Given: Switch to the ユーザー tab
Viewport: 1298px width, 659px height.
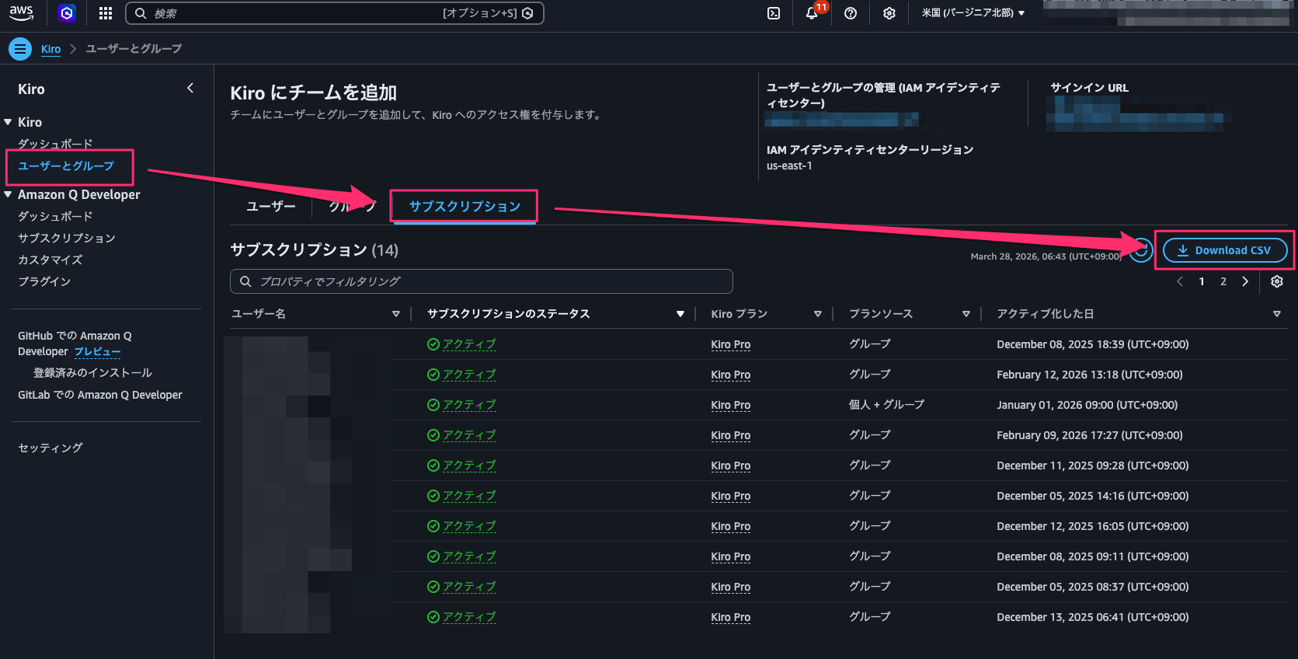Looking at the screenshot, I should point(271,206).
